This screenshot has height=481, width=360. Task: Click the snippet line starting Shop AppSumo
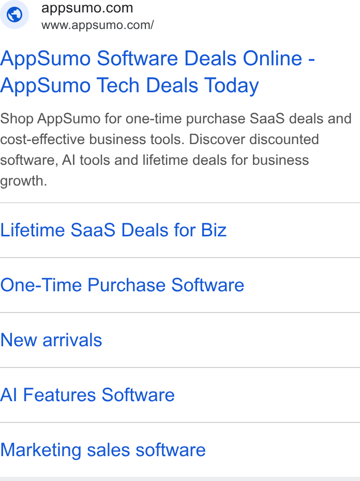click(x=176, y=119)
